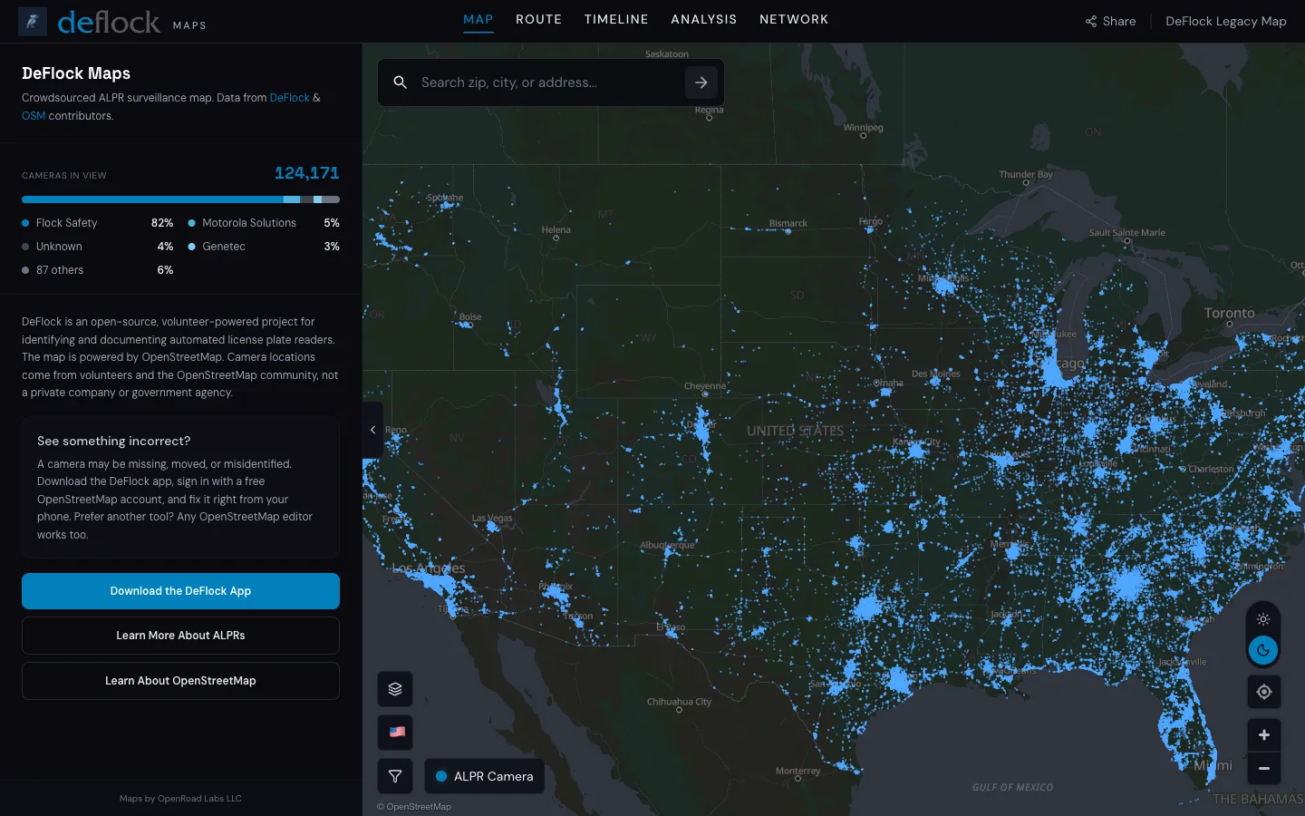The width and height of the screenshot is (1305, 816).
Task: Click the 87 others row
Action: pyautogui.click(x=98, y=270)
